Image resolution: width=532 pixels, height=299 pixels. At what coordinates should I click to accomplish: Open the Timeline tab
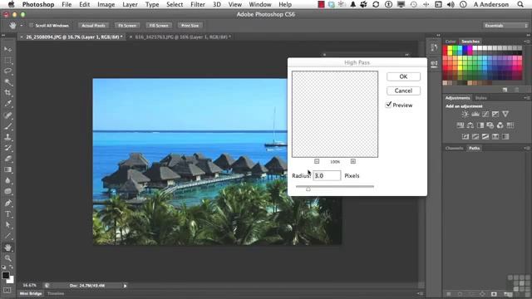pos(56,293)
